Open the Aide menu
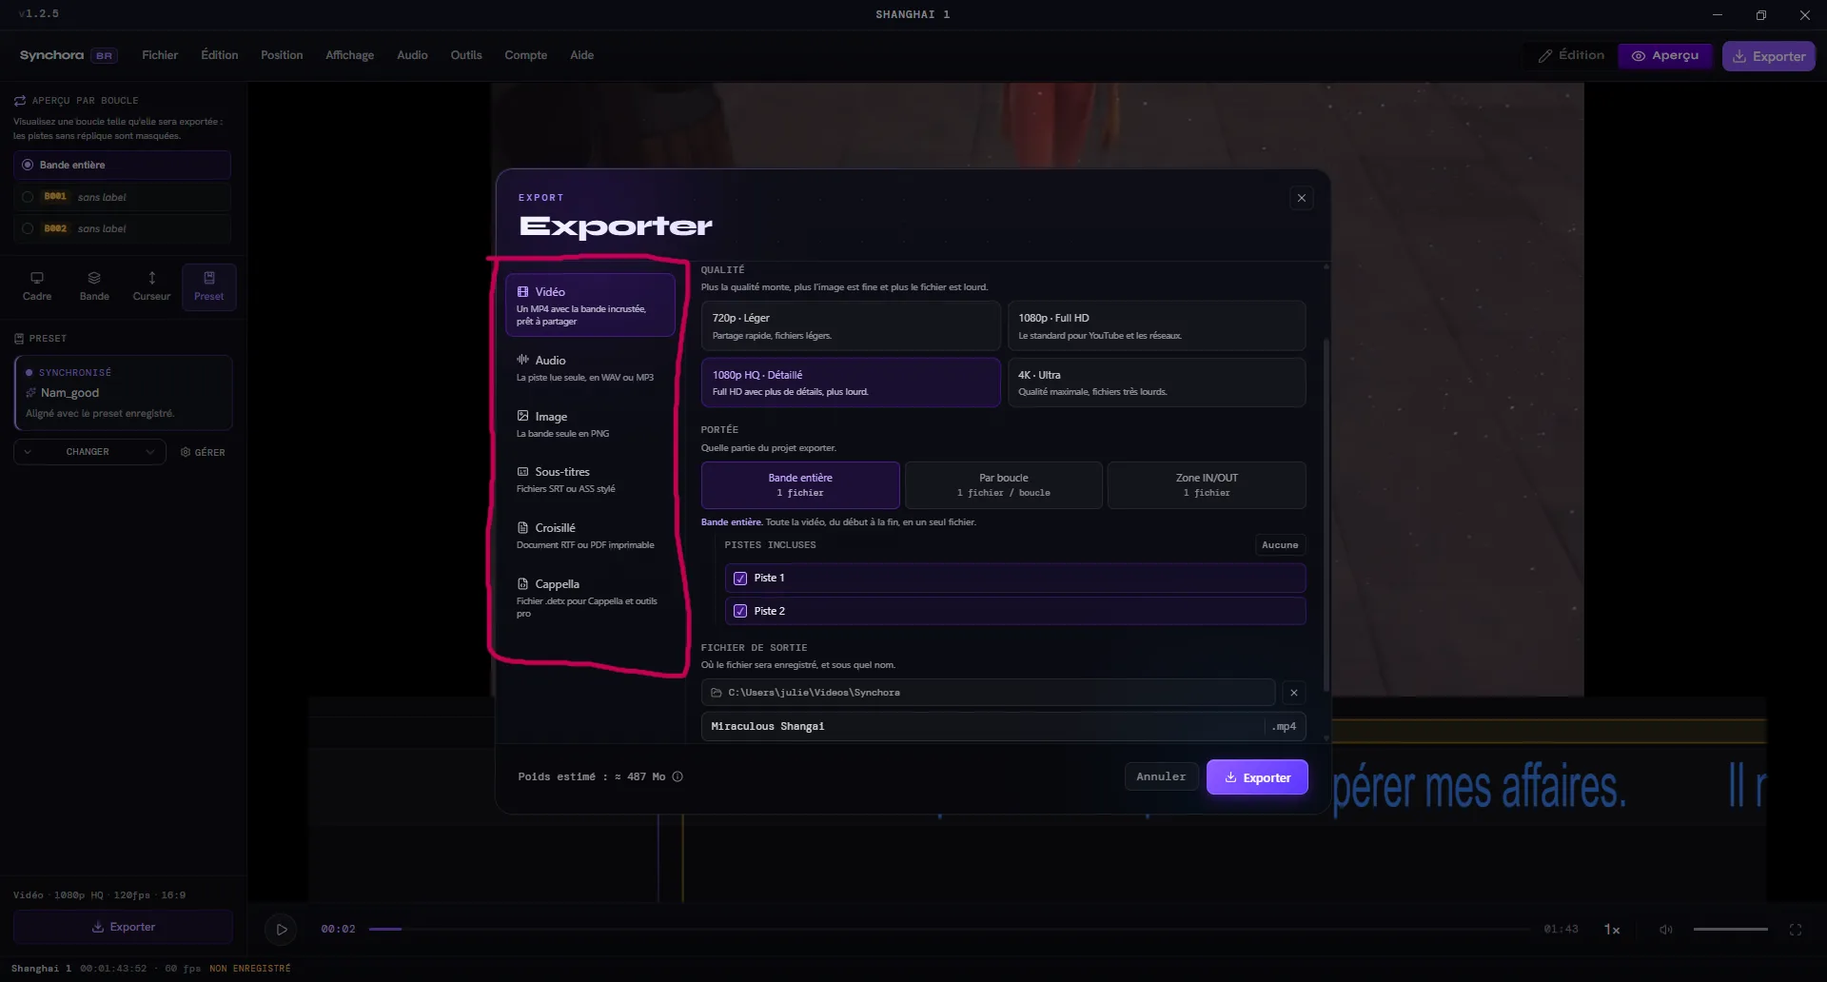The image size is (1827, 982). tap(582, 55)
